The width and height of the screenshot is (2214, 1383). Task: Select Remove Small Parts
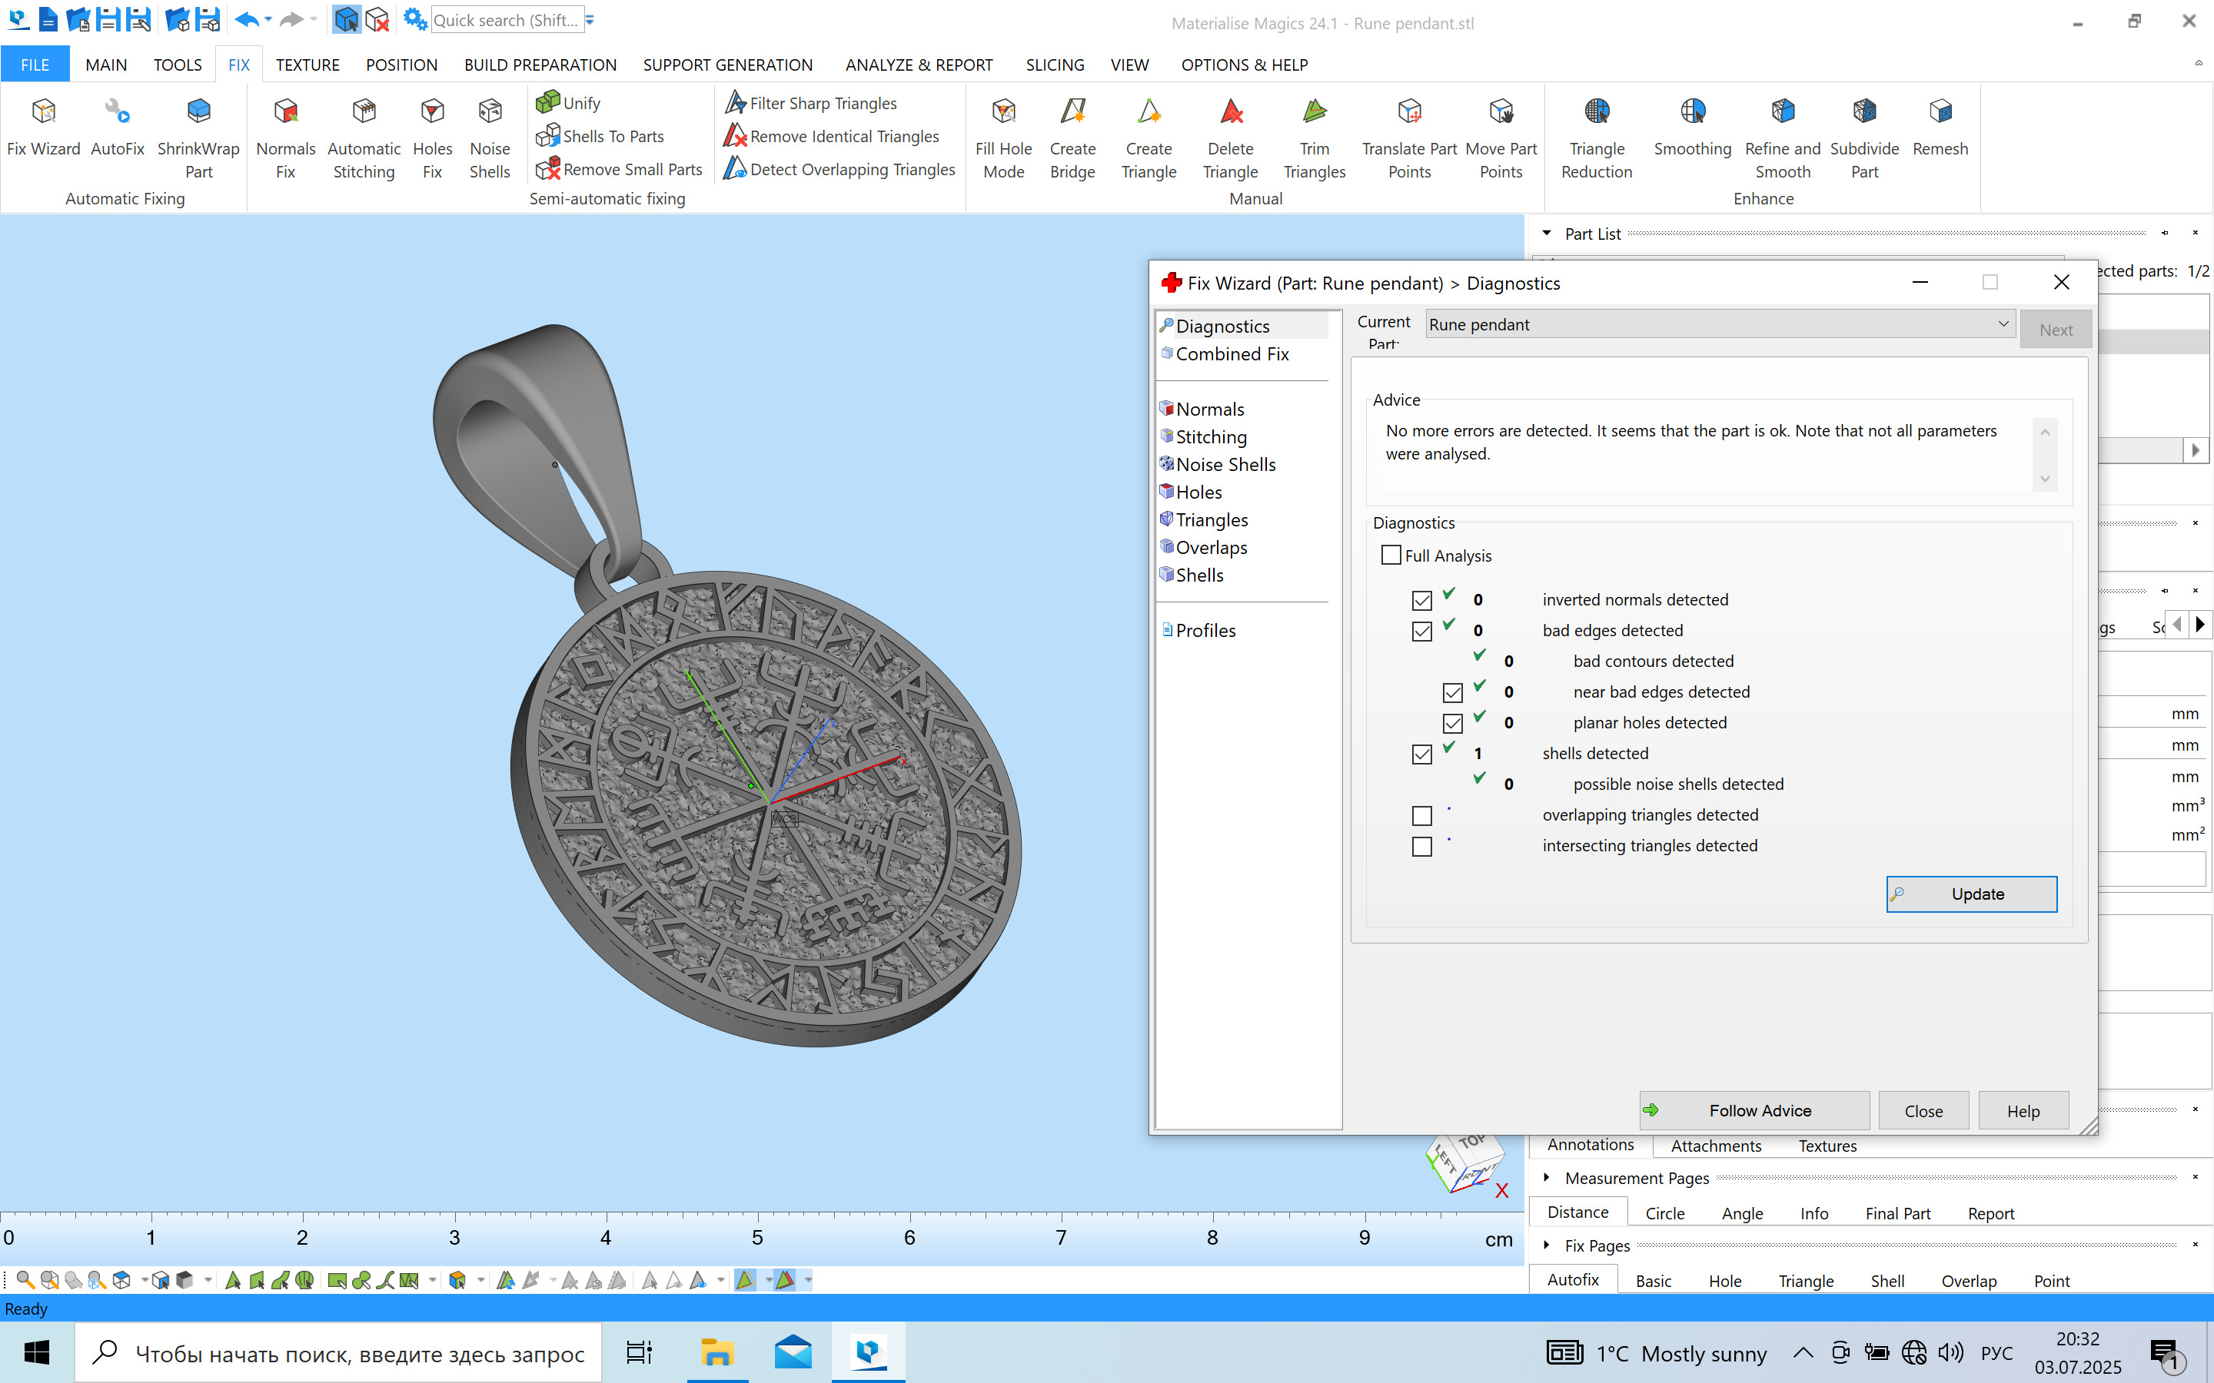point(620,169)
